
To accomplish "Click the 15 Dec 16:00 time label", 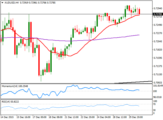I will click(24, 117).
